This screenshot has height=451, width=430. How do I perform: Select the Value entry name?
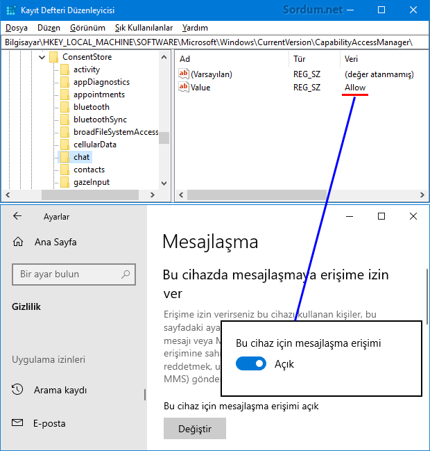[x=200, y=88]
